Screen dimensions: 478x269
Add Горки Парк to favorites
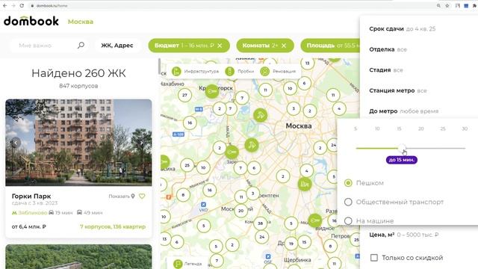pyautogui.click(x=142, y=196)
